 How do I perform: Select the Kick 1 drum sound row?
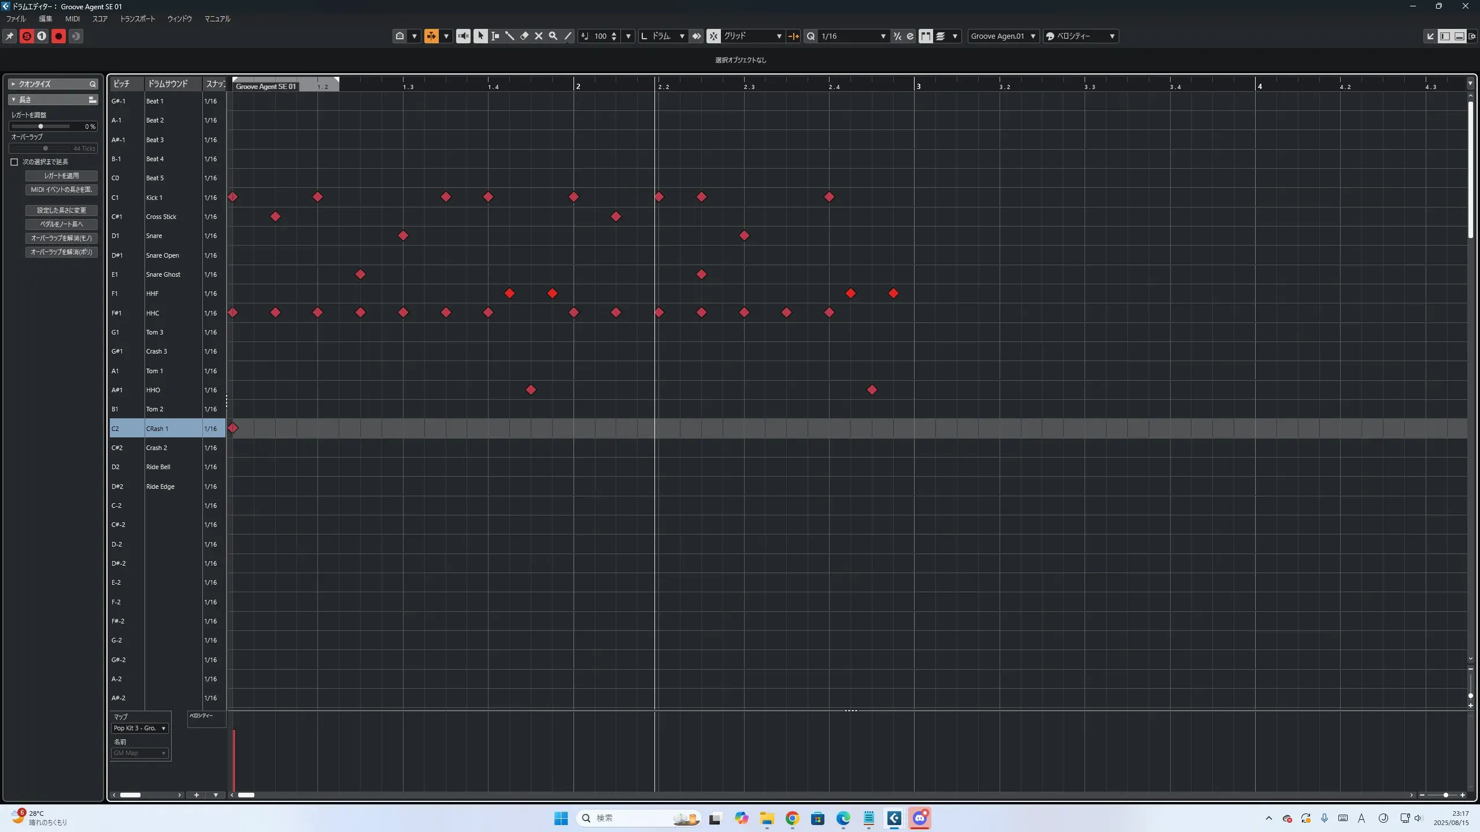tap(155, 198)
